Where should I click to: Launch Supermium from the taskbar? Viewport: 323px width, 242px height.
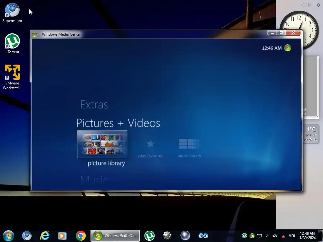click(27, 236)
